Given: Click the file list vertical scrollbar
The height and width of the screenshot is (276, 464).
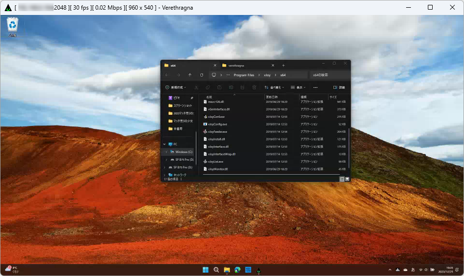Looking at the screenshot, I should click(x=349, y=148).
